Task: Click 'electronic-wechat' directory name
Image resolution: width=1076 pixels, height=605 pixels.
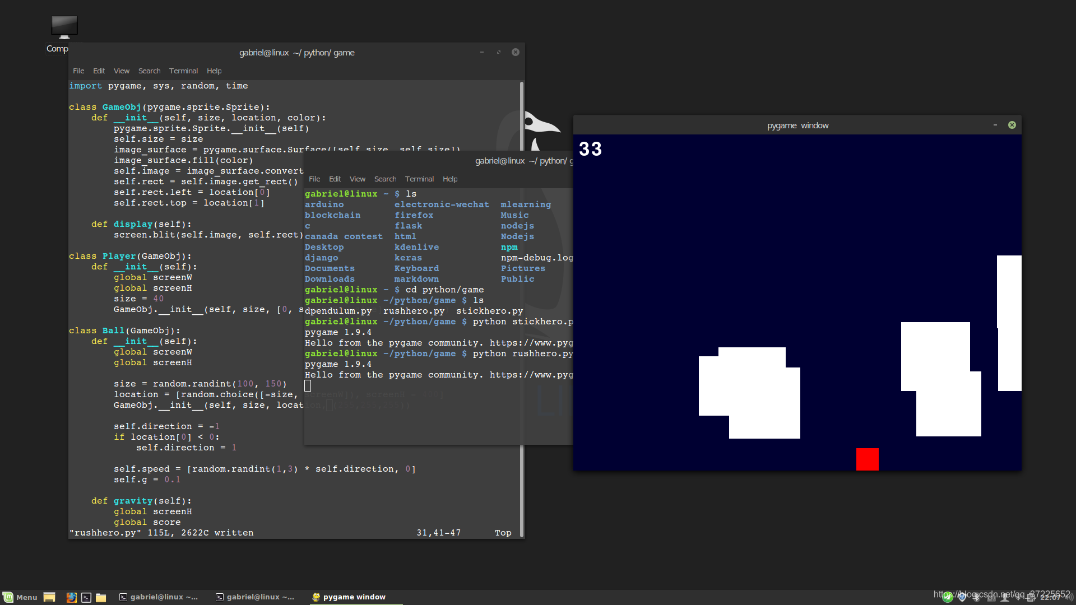Action: (x=442, y=204)
